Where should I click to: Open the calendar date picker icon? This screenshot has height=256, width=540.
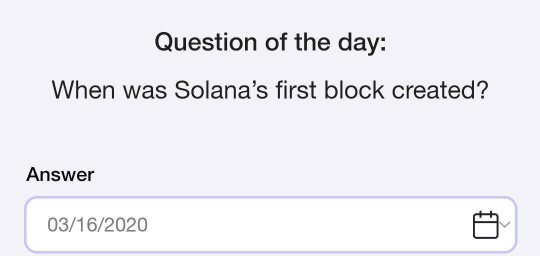tap(485, 225)
